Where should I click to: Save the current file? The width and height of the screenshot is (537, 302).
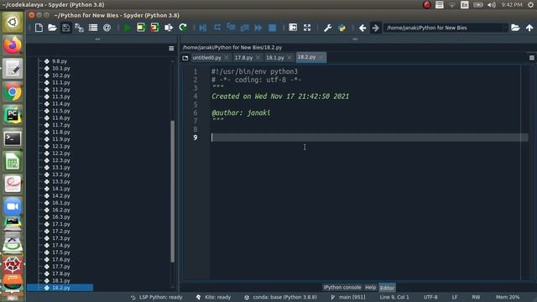(65, 28)
